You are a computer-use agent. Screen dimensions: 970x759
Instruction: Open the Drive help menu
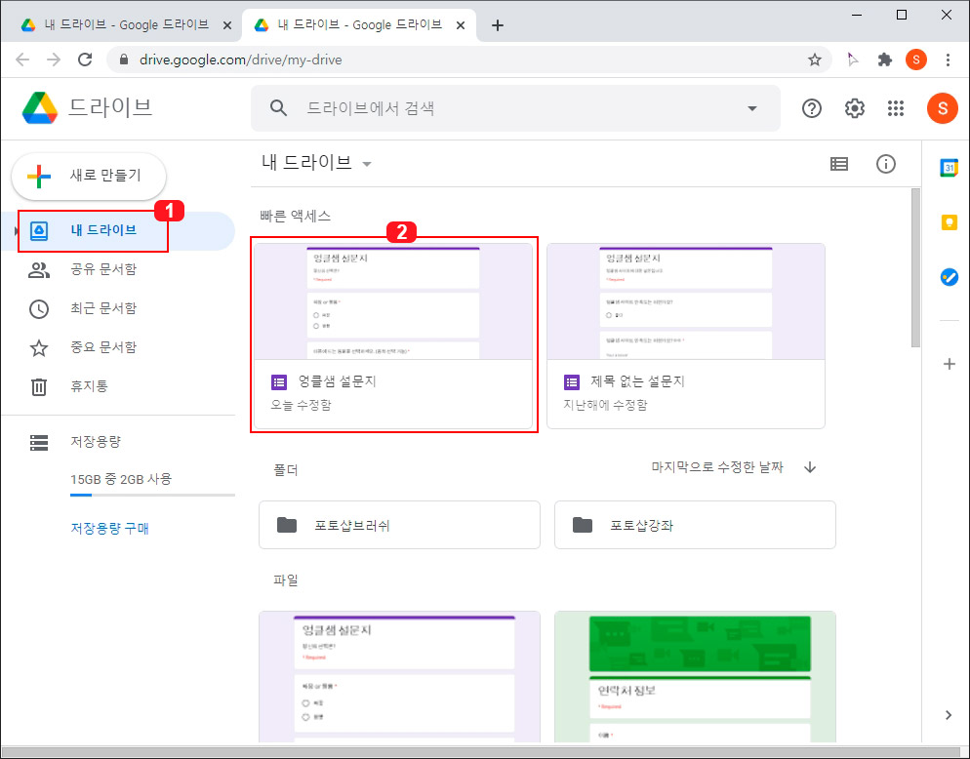tap(811, 108)
